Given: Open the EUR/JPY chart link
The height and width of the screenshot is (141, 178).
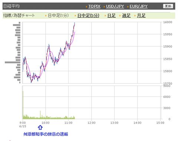Looking at the screenshot, I should coord(139,6).
